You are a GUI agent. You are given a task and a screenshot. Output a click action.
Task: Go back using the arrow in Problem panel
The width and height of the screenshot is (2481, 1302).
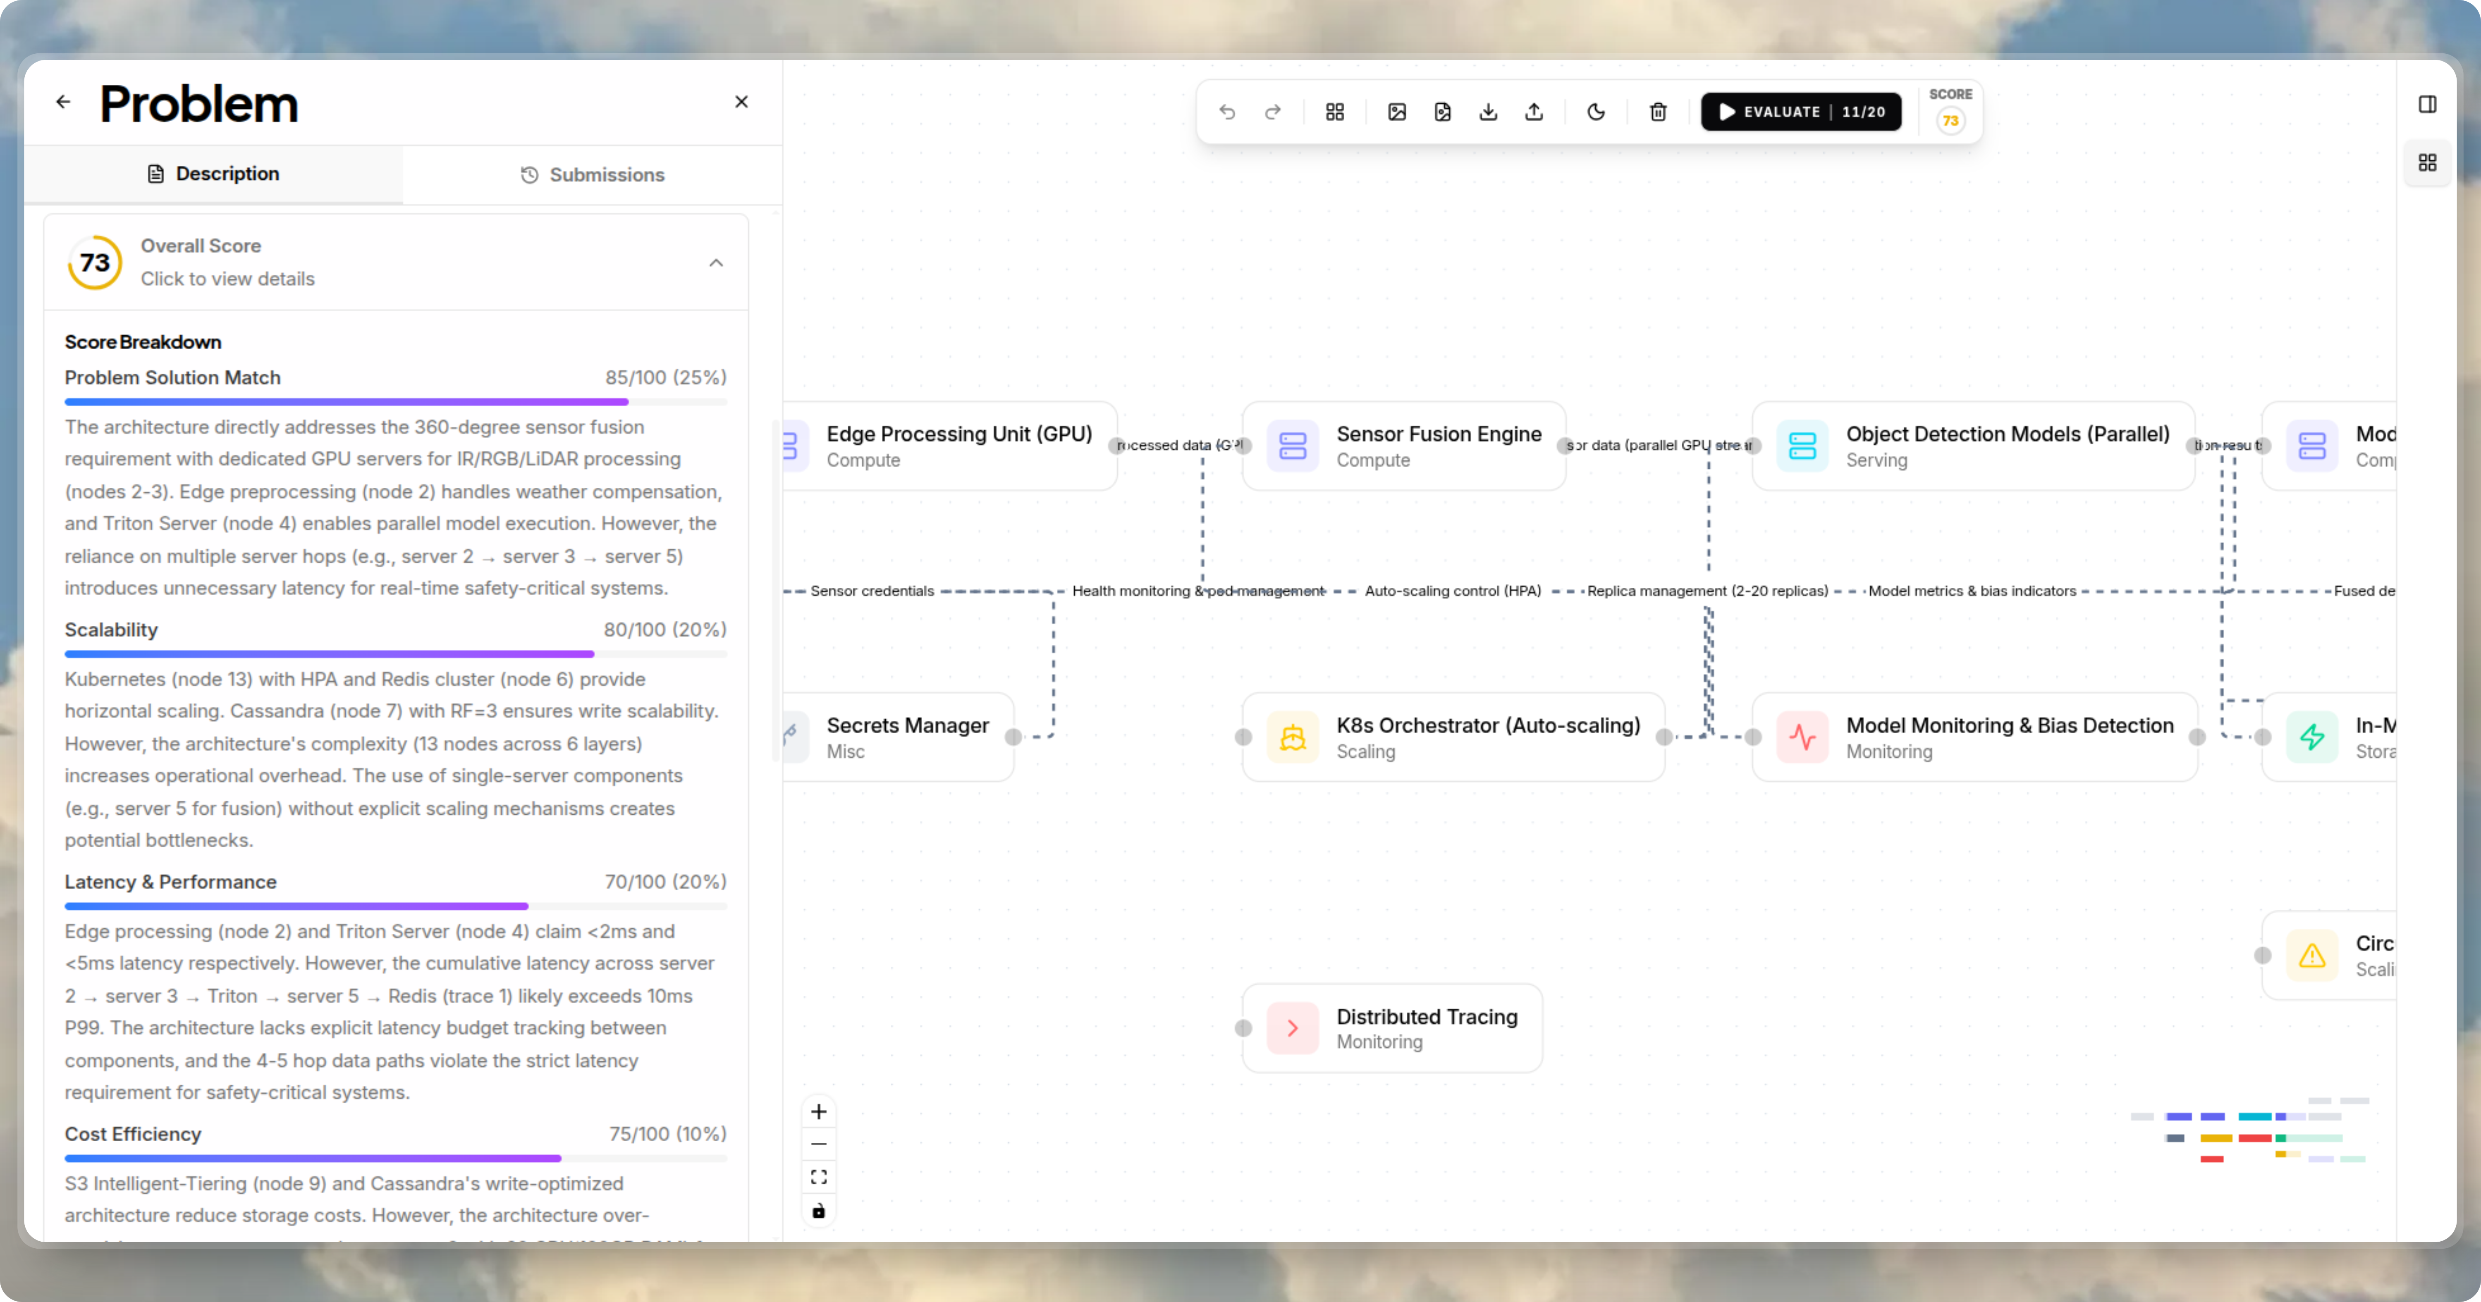64,101
